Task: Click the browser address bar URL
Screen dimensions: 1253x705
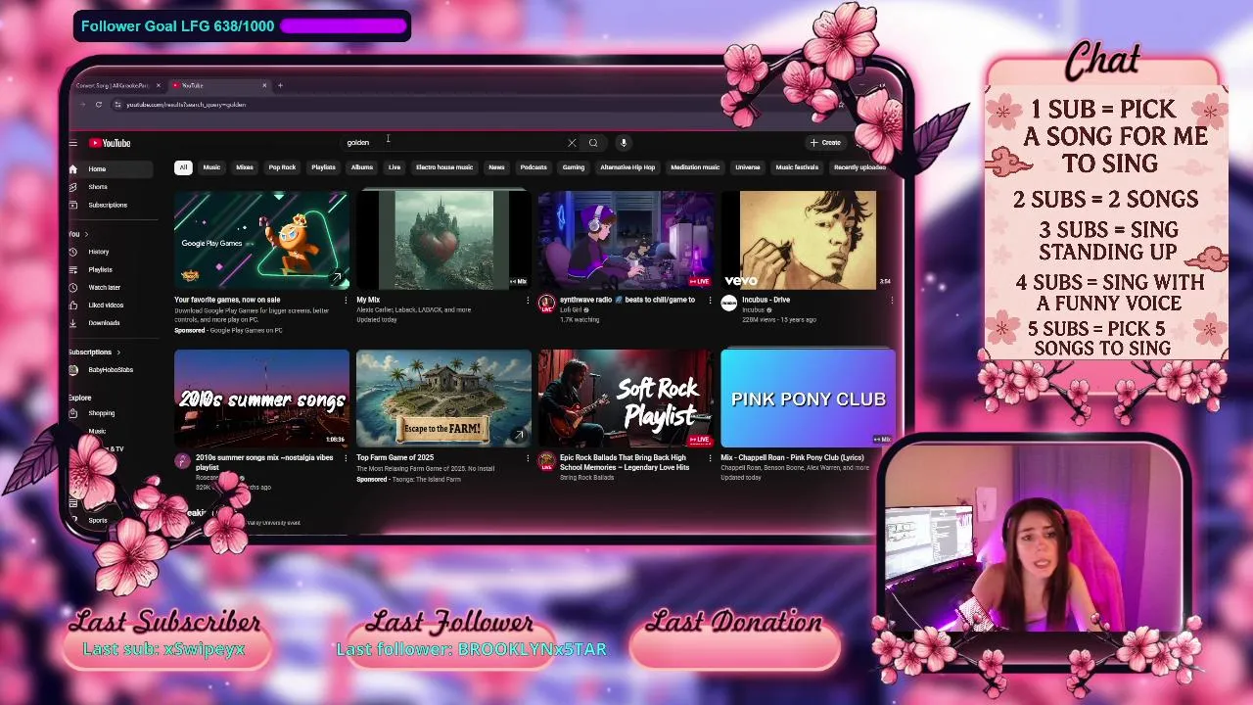Action: [186, 105]
